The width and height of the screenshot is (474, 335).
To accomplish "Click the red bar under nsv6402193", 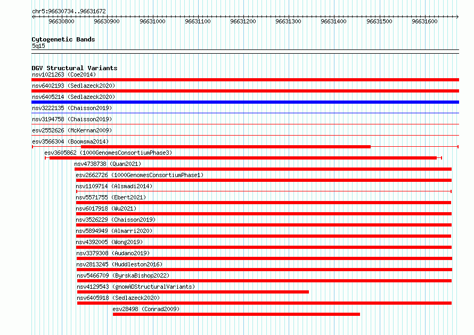I will click(x=245, y=91).
